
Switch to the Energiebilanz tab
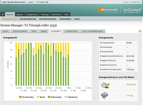[56, 31]
